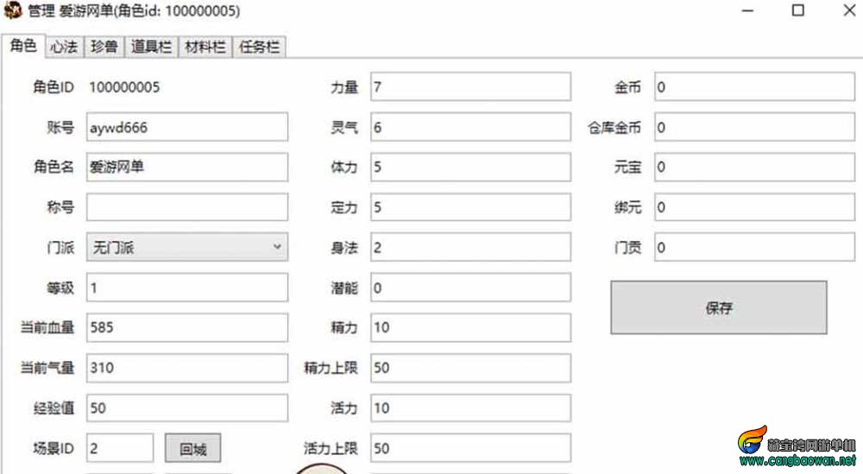The height and width of the screenshot is (474, 863).
Task: Close the management window
Action: (x=849, y=10)
